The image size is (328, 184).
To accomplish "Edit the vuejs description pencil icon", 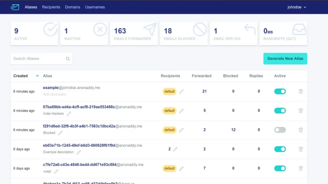I will 56,172.
